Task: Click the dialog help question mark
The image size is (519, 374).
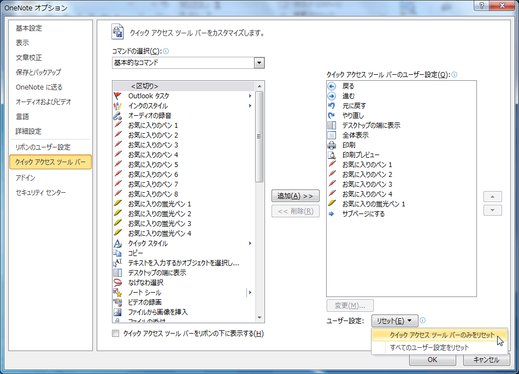Action: click(482, 5)
